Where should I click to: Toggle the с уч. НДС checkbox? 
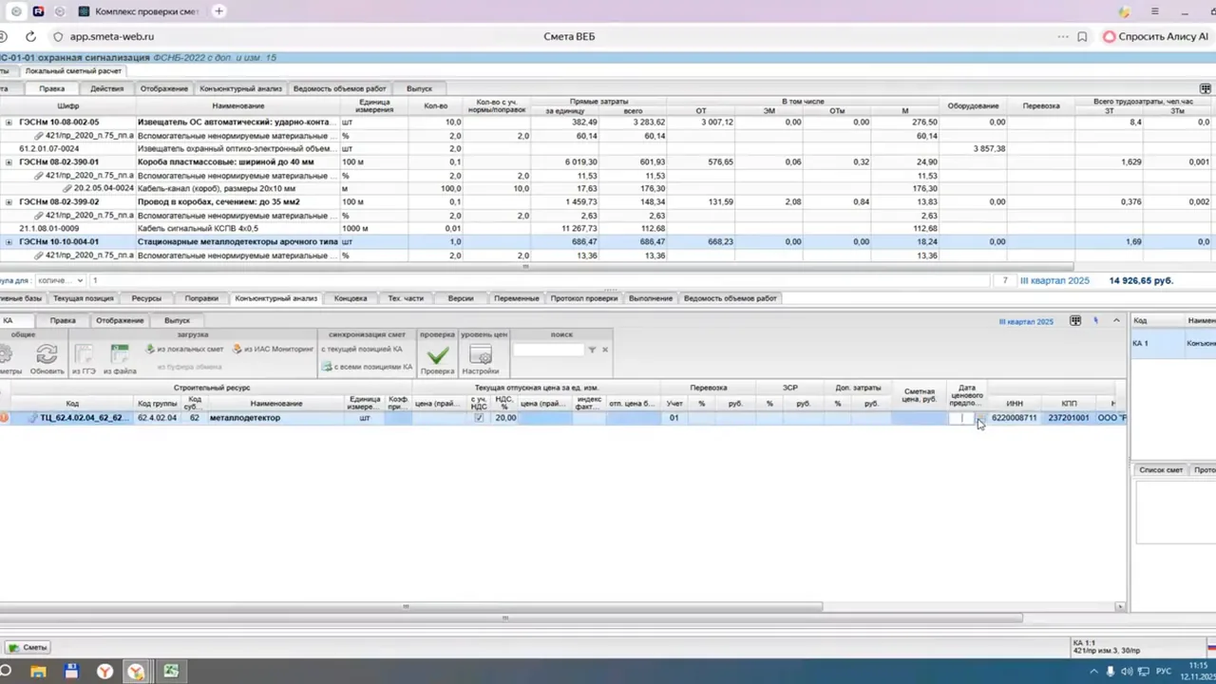[478, 418]
